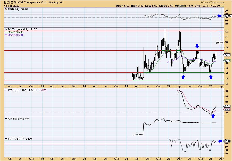Open the StockCharts.com copyright link
Viewport: 232px width, 161px height.
click(212, 2)
